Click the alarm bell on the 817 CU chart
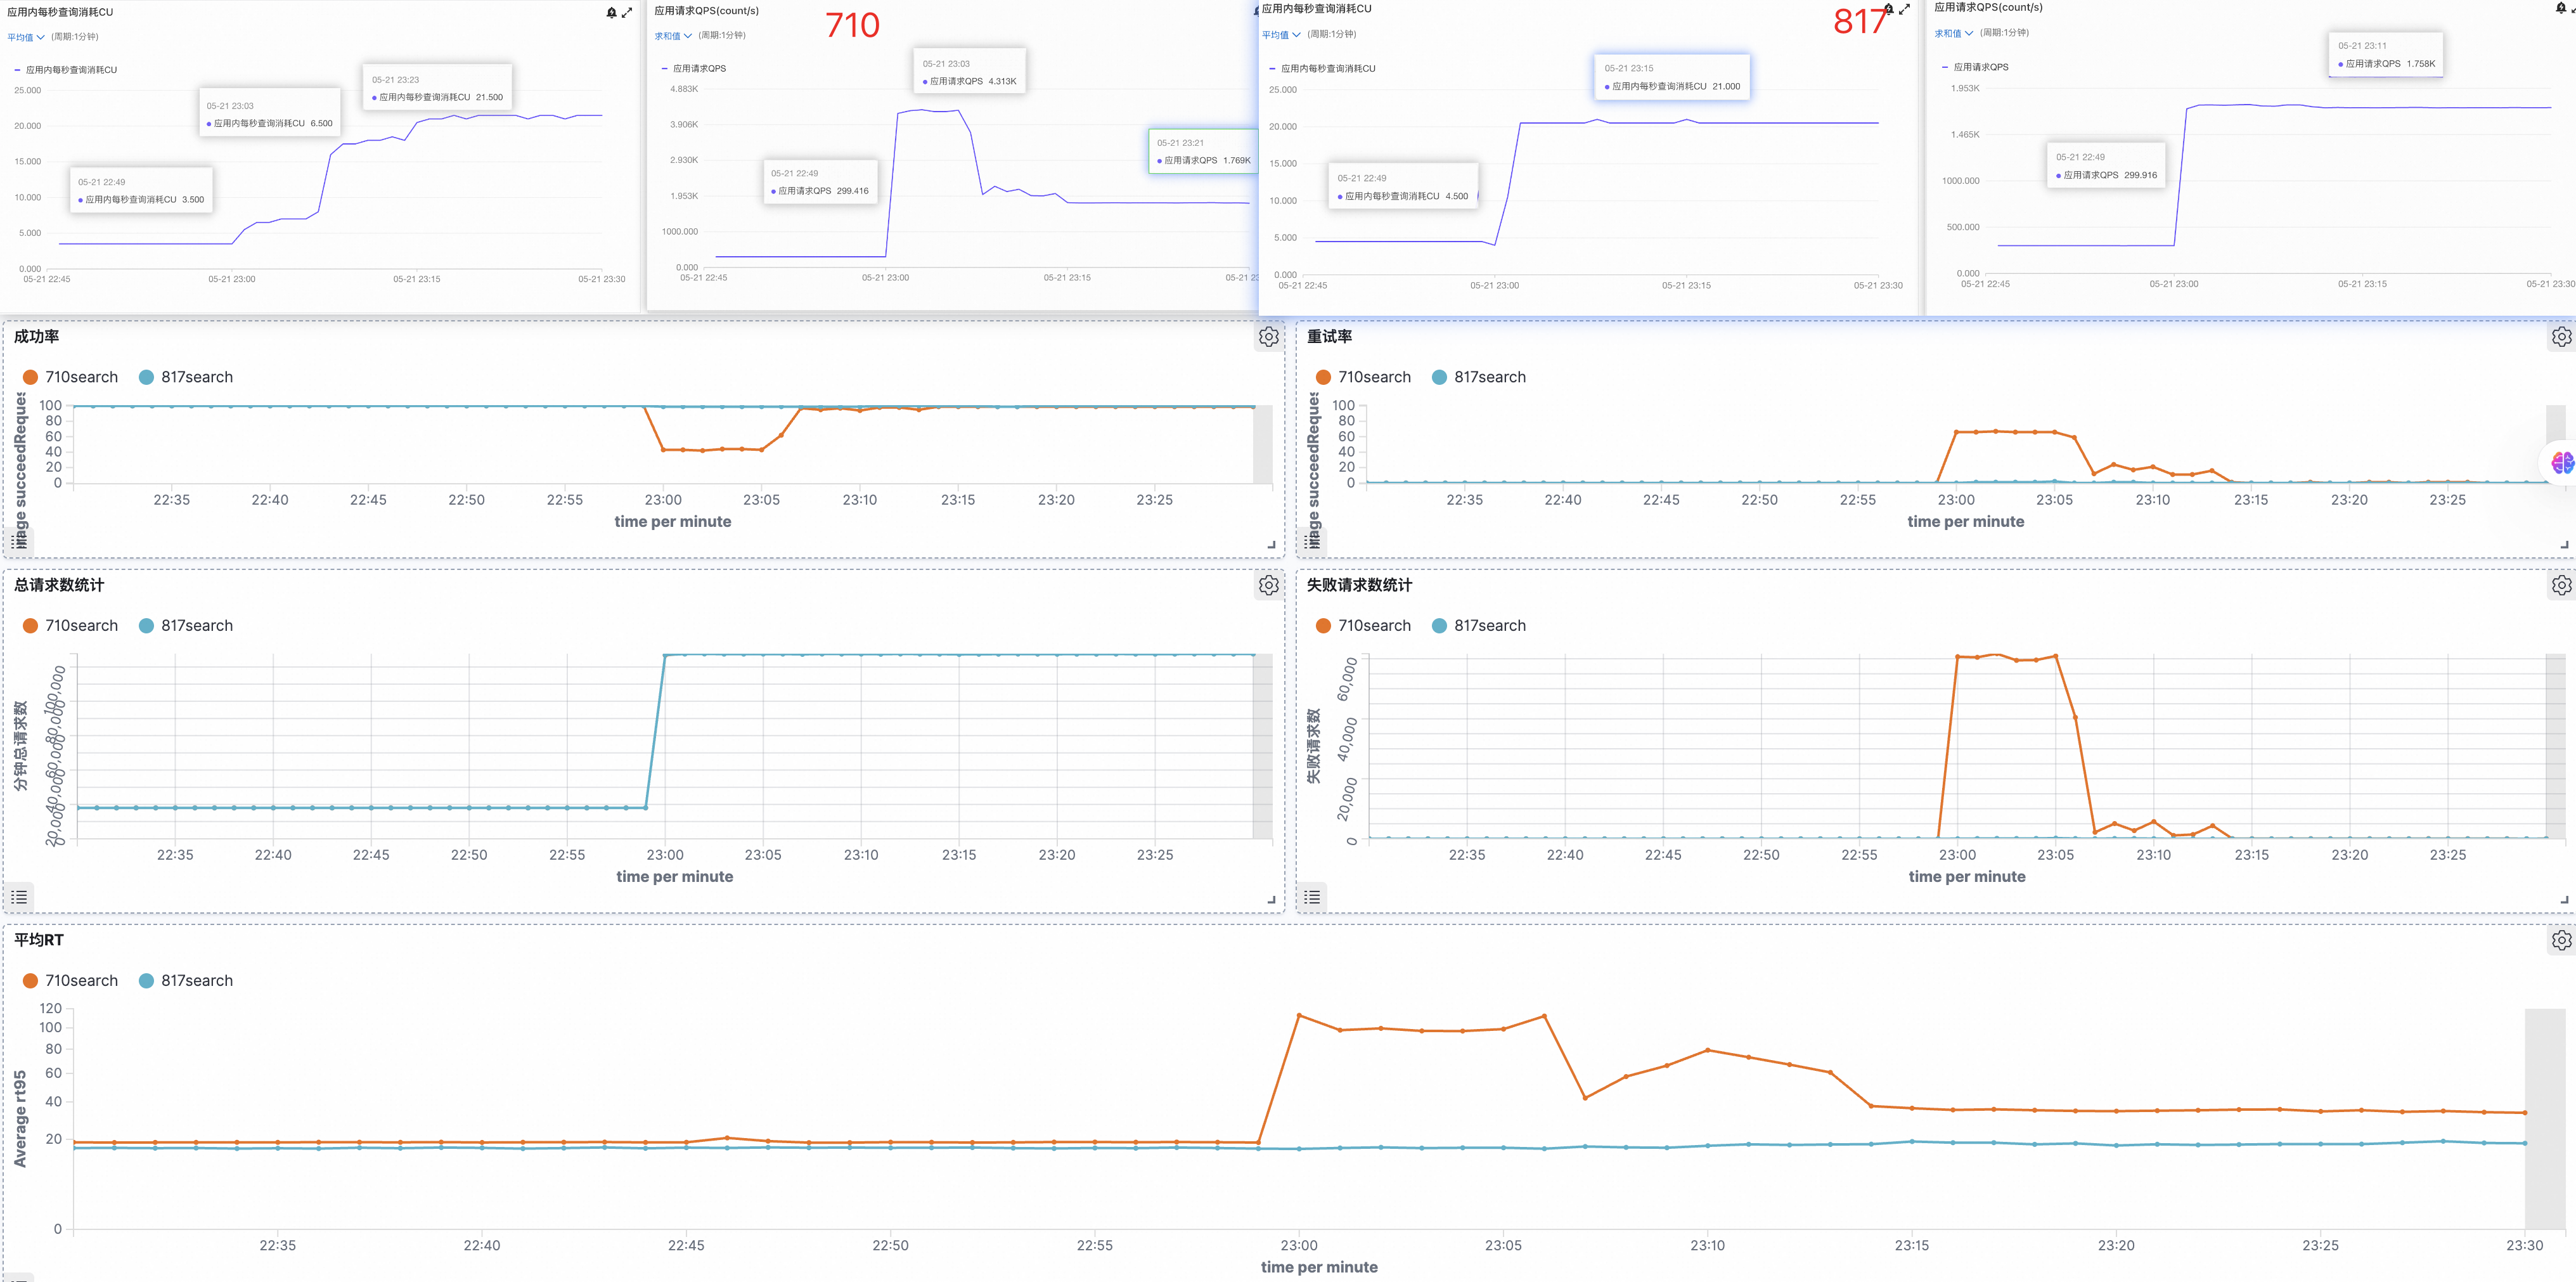Image resolution: width=2576 pixels, height=1282 pixels. click(1889, 9)
